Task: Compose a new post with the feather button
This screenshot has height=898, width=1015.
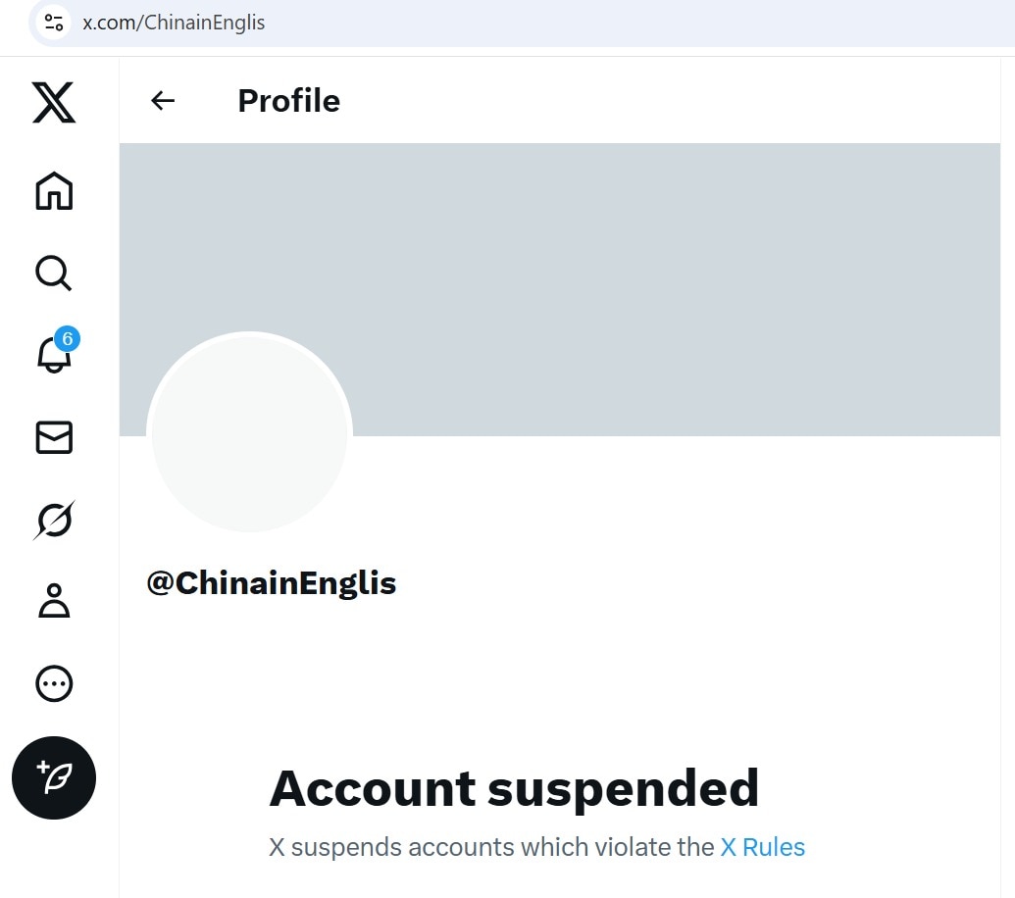Action: 54,777
